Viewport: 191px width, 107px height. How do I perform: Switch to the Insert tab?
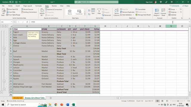18,6
